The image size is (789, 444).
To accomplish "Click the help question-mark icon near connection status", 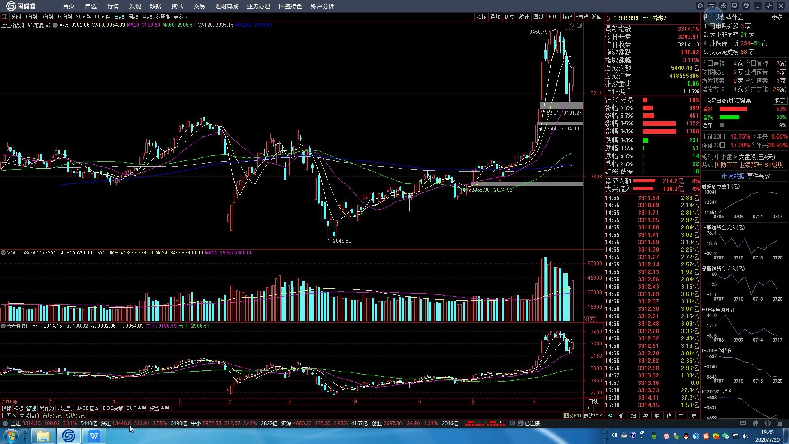I will tap(512, 423).
